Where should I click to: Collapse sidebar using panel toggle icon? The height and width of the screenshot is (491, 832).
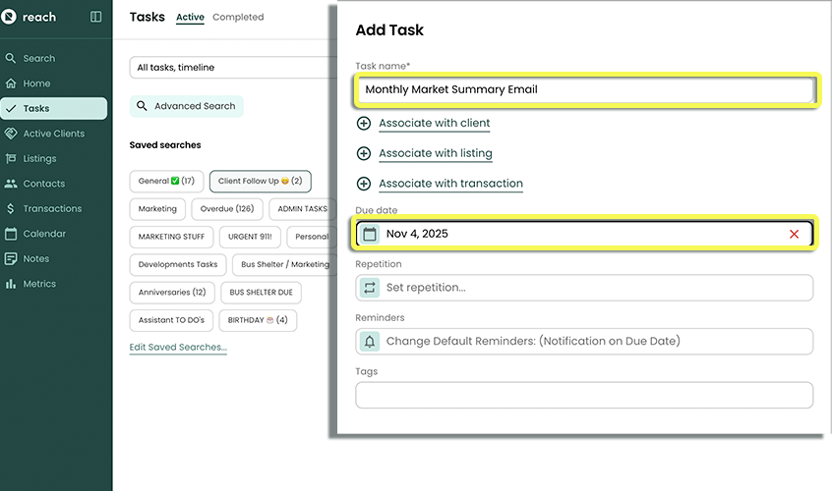pyautogui.click(x=95, y=17)
